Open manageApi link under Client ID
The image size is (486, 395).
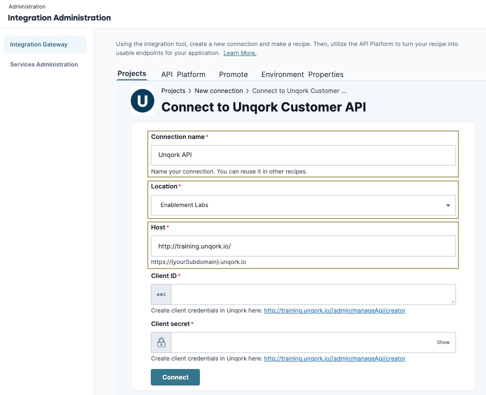point(335,310)
